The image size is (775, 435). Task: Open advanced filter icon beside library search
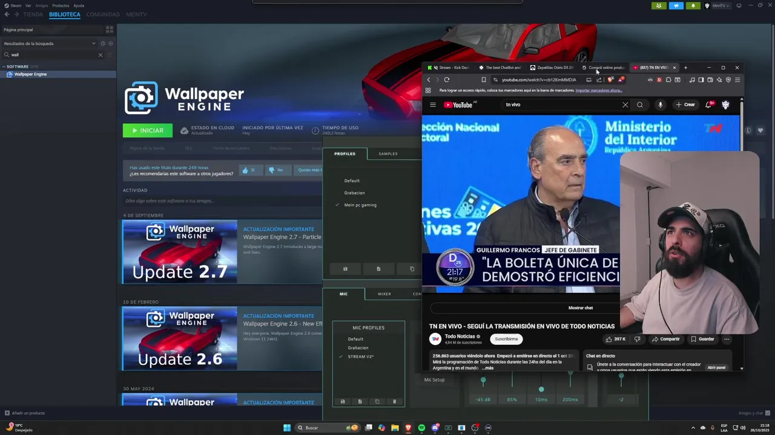coord(110,54)
